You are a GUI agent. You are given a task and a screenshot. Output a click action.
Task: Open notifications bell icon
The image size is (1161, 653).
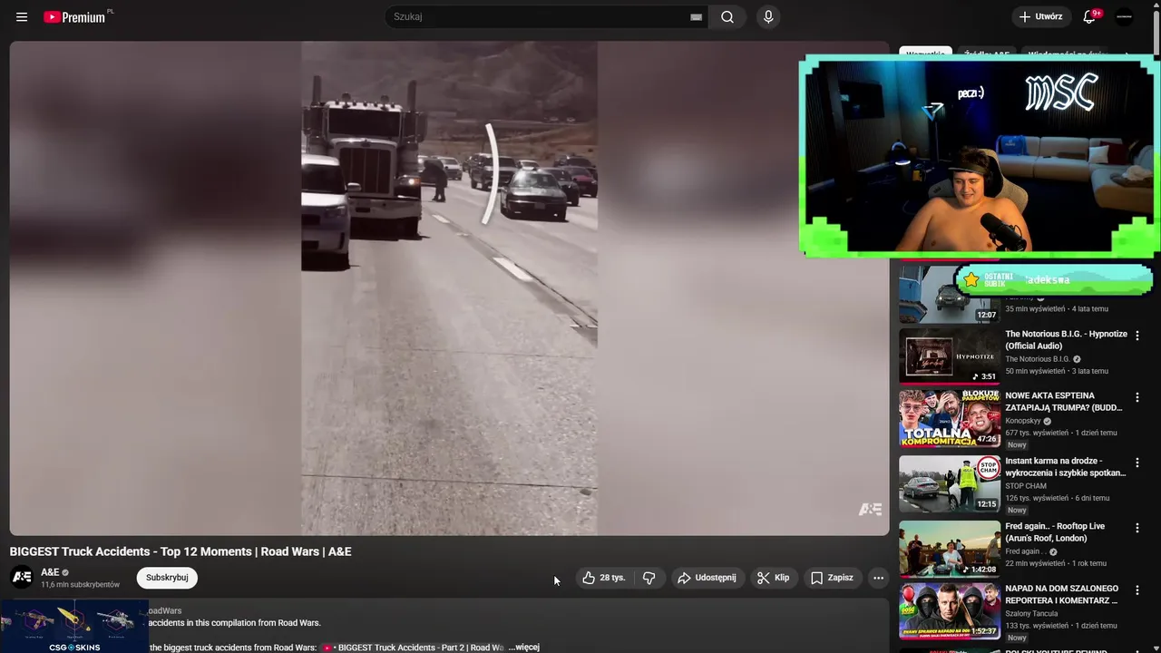tap(1090, 16)
